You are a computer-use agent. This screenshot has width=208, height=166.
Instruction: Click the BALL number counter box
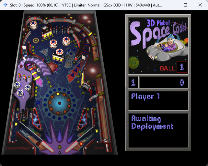(182, 67)
